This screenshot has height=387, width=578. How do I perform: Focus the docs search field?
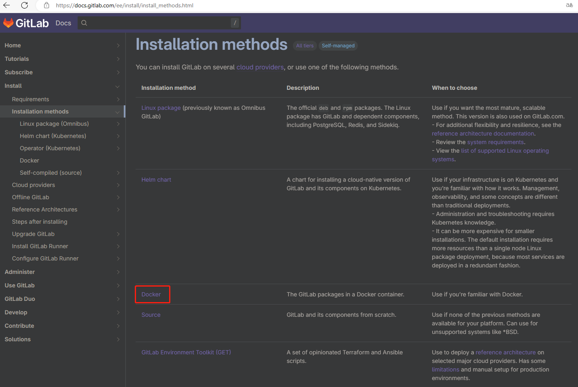click(x=159, y=23)
